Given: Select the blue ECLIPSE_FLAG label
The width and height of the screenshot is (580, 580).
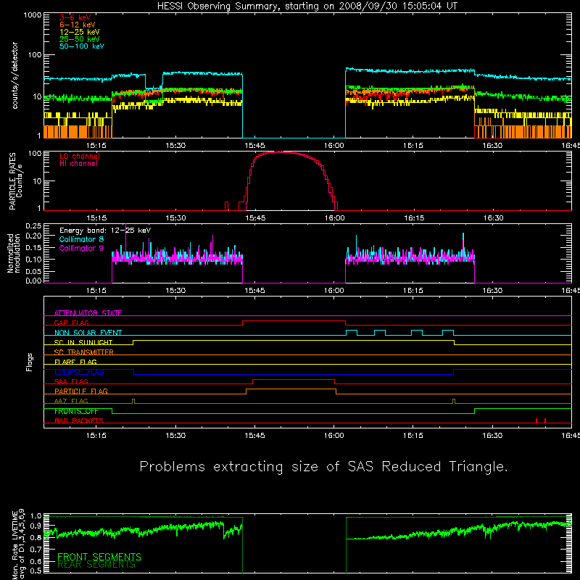Looking at the screenshot, I should 79,372.
